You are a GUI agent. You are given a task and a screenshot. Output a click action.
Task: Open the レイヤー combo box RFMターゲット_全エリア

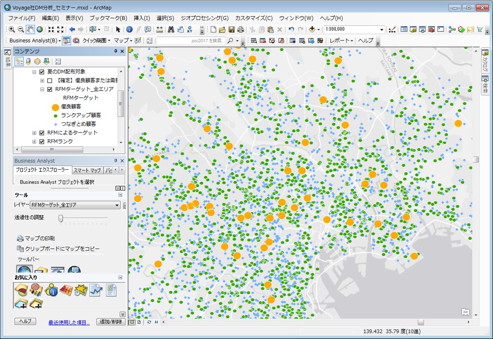75,205
